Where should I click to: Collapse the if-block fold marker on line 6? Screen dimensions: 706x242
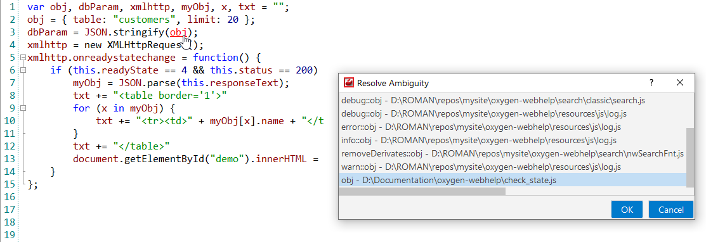point(23,70)
